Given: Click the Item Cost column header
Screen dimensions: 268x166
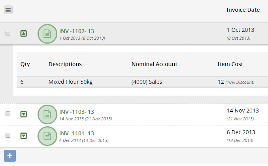Looking at the screenshot, I should pyautogui.click(x=230, y=64).
